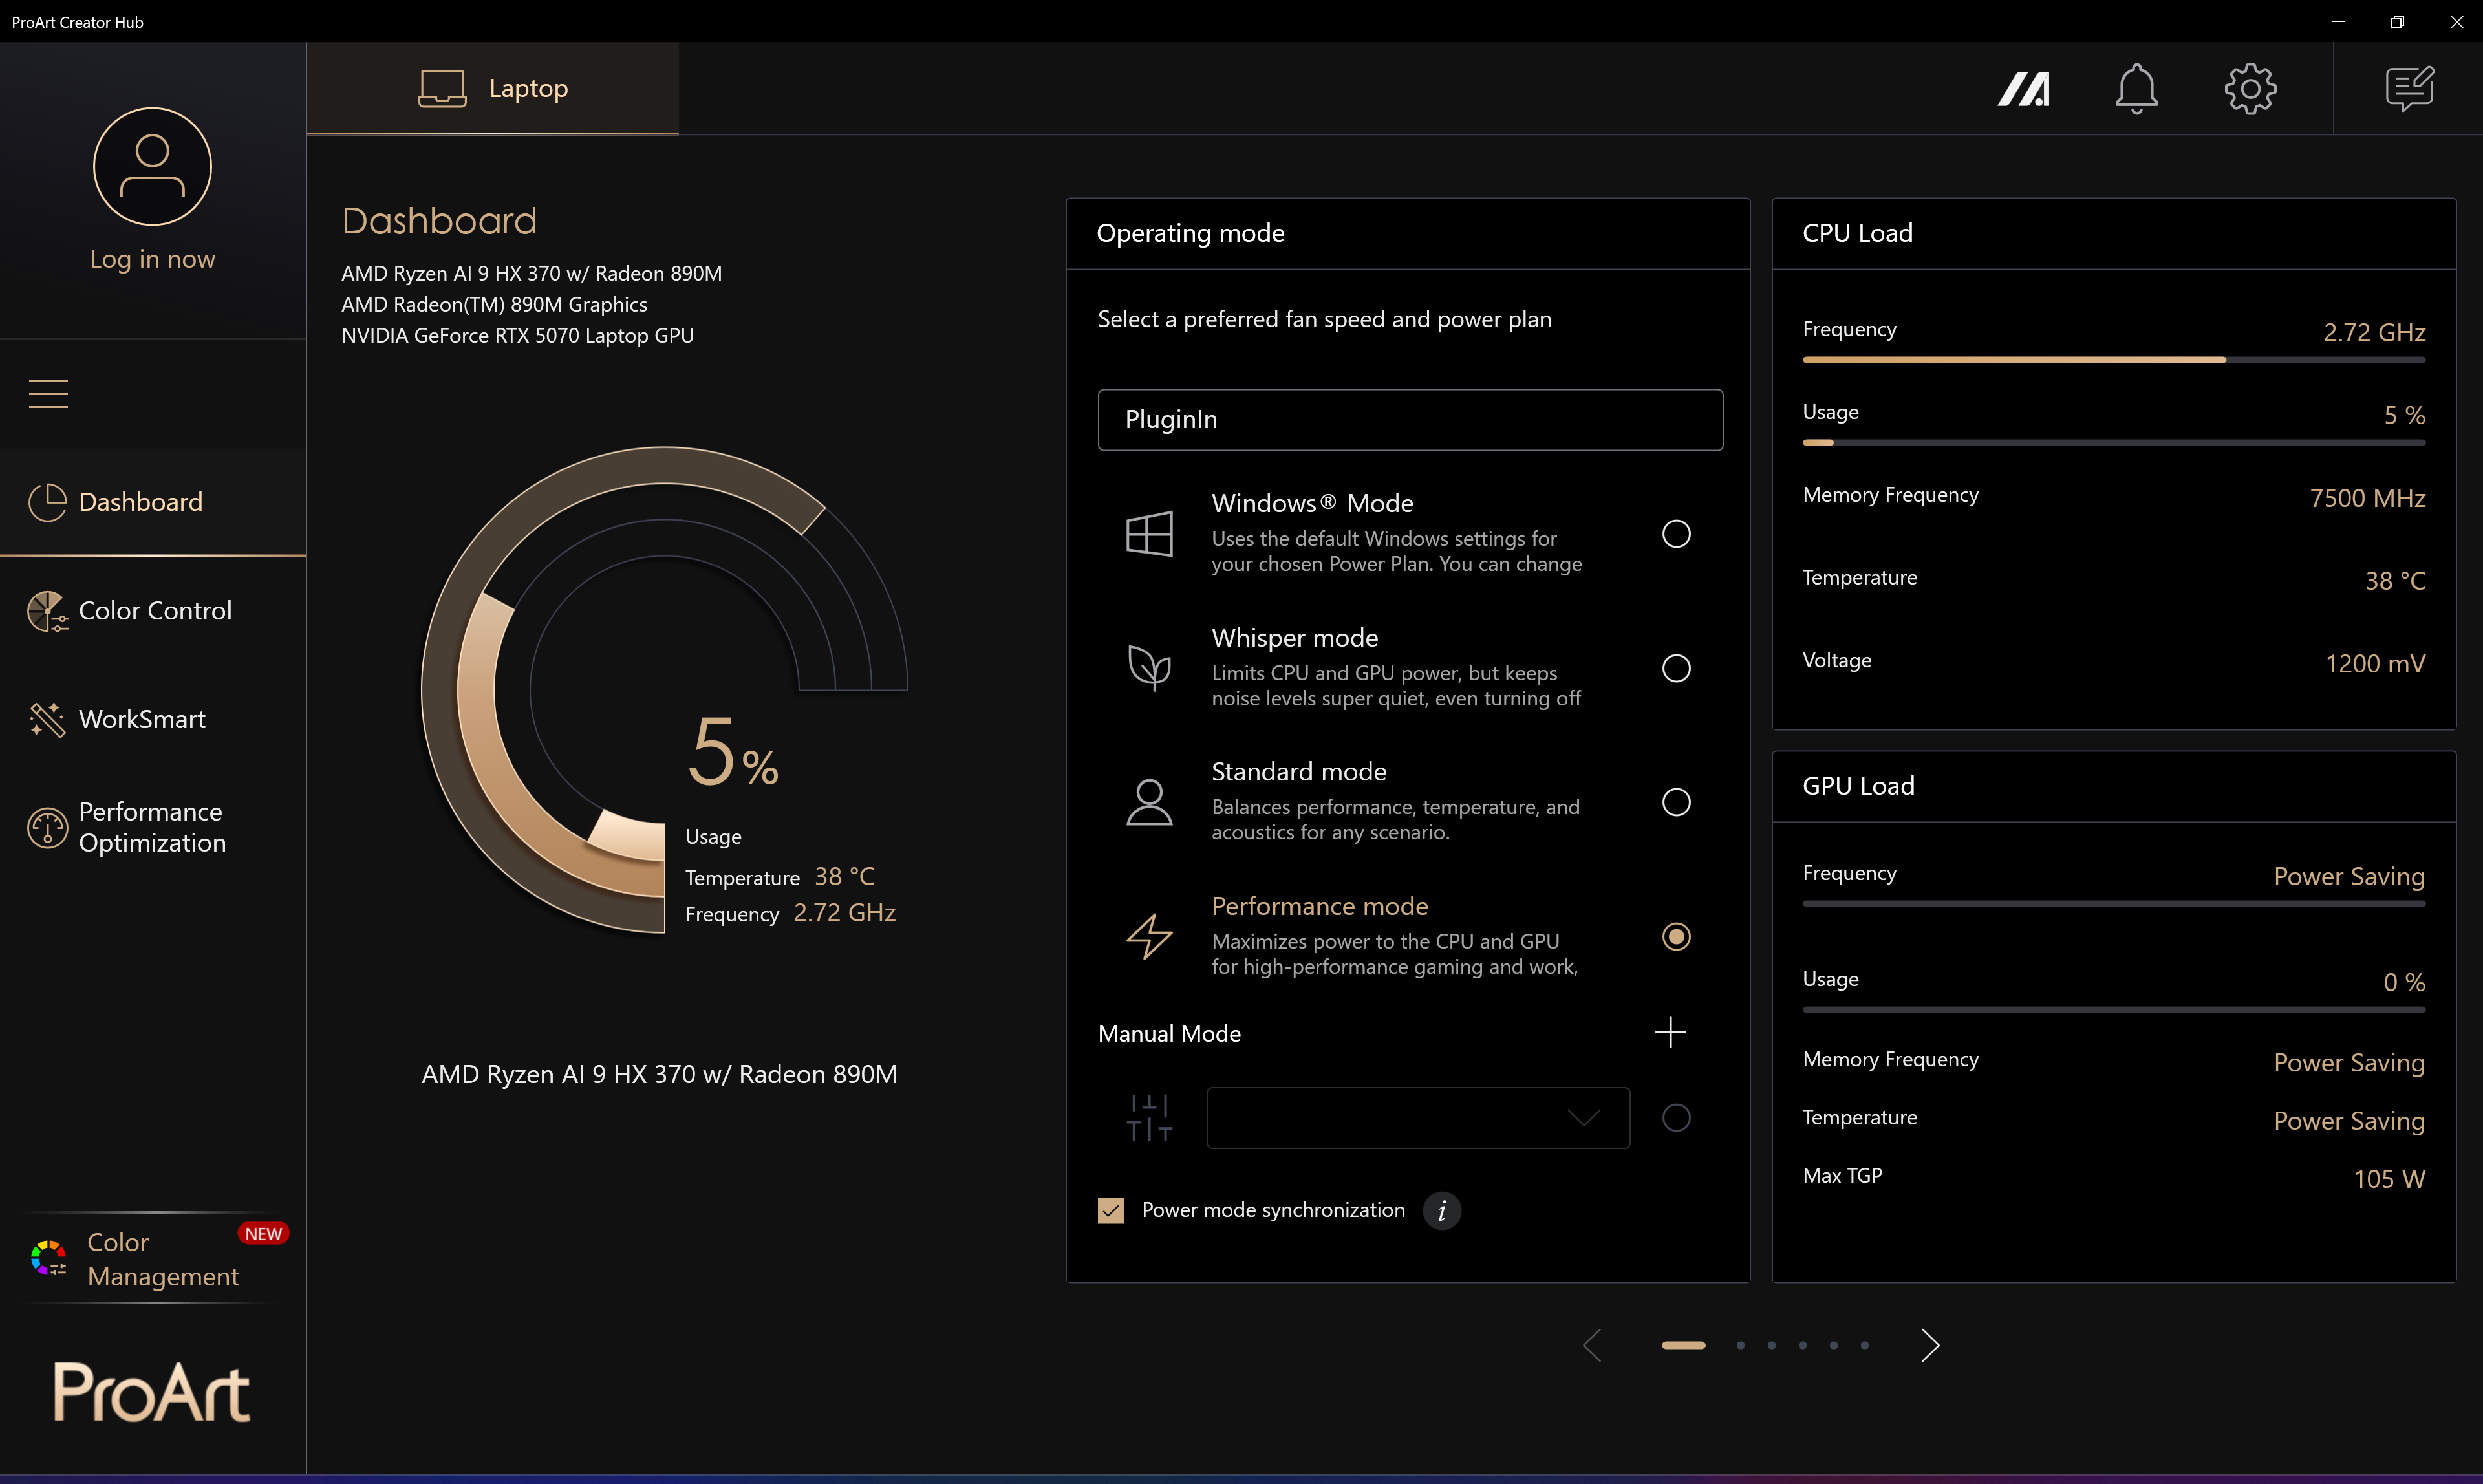Image resolution: width=2483 pixels, height=1484 pixels.
Task: Open Color Control in the sidebar
Action: click(x=154, y=611)
